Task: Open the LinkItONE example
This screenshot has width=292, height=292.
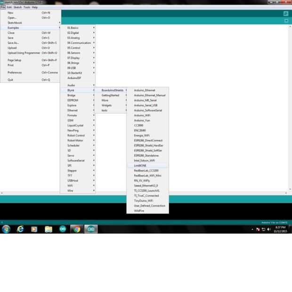Action: [148, 166]
